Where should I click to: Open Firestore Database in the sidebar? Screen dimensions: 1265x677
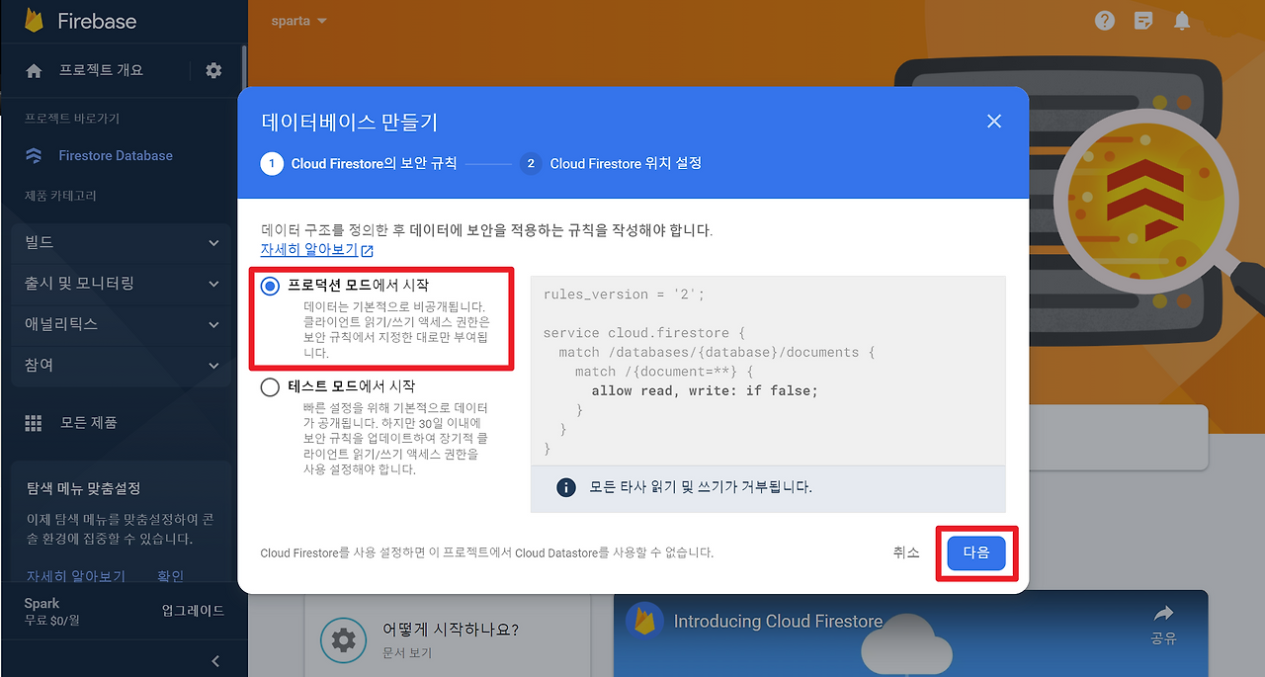point(116,155)
